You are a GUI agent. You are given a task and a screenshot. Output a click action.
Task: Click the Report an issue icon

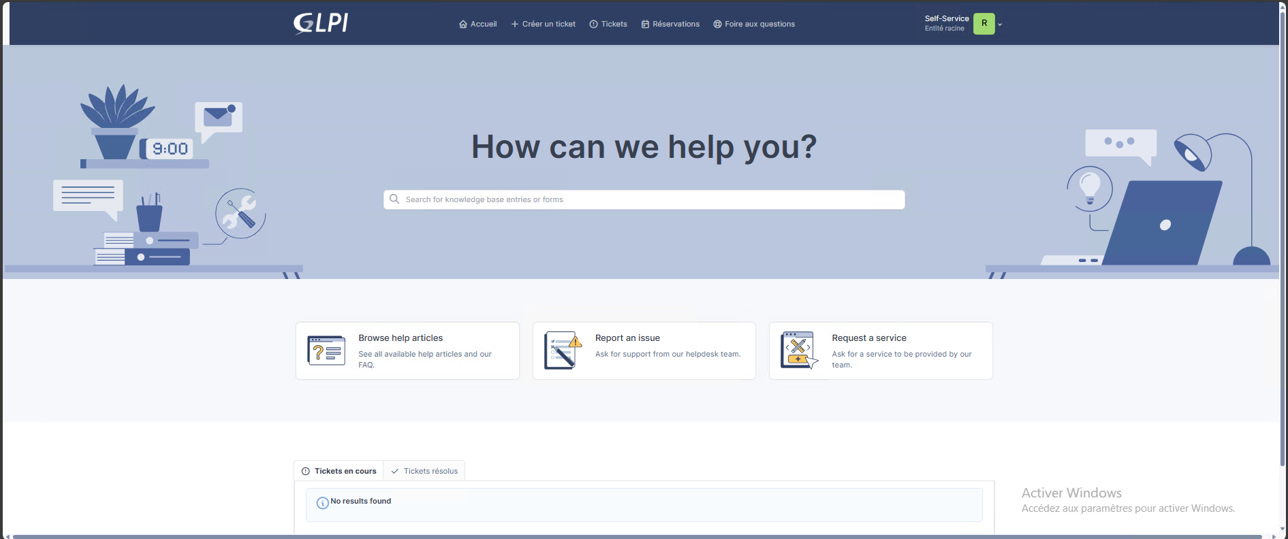[563, 350]
